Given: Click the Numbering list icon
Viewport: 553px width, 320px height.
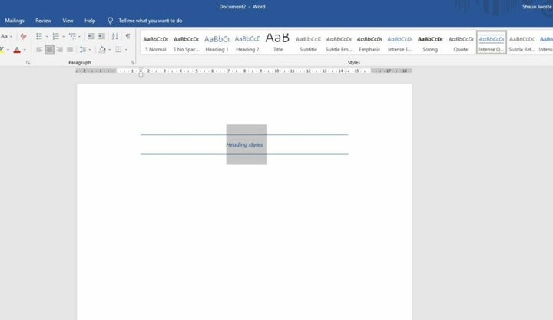Looking at the screenshot, I should [x=55, y=36].
